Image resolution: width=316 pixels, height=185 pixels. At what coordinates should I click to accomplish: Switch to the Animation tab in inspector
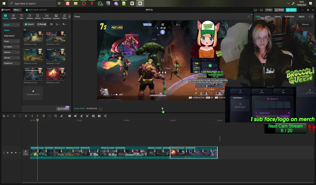(289, 16)
